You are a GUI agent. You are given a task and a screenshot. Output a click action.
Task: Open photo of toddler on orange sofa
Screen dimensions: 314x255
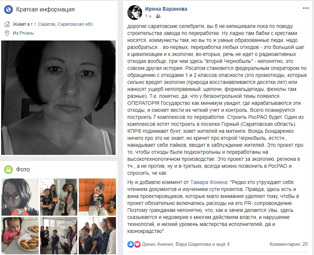[x=97, y=197]
